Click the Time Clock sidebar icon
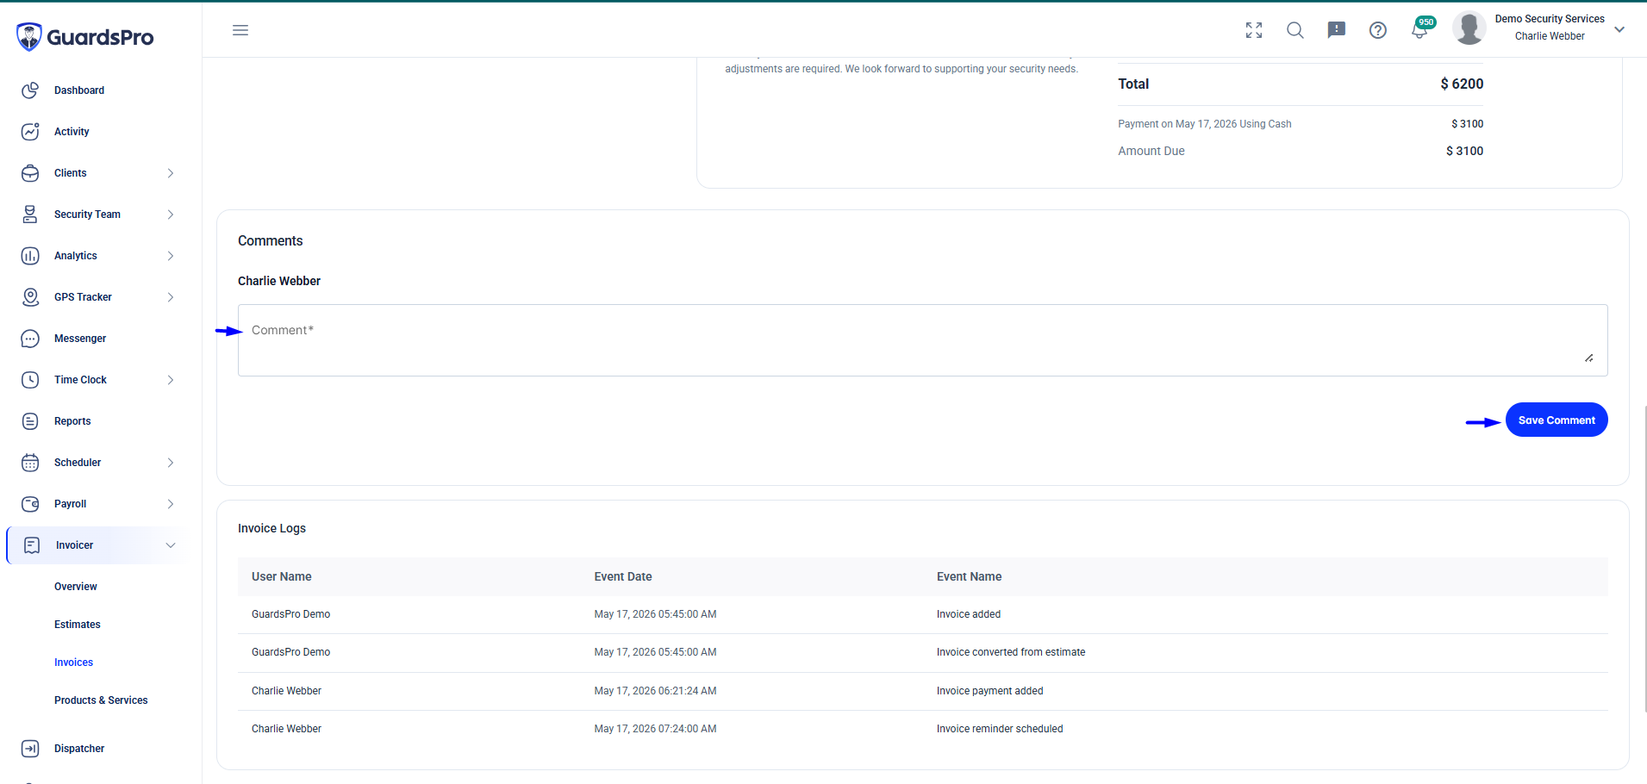Screen dimensions: 1647x784 pyautogui.click(x=30, y=380)
